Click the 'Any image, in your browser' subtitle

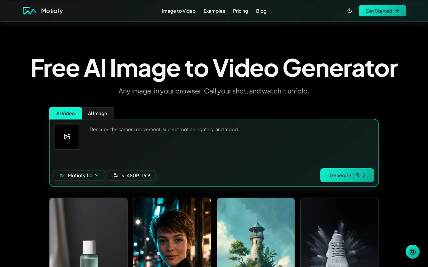click(214, 91)
